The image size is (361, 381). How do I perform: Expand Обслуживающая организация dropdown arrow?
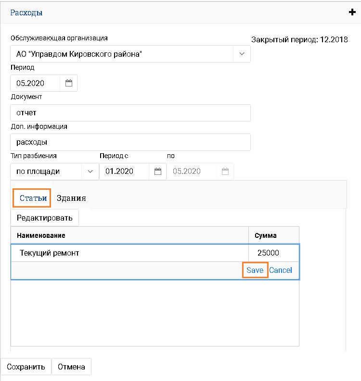click(x=242, y=54)
